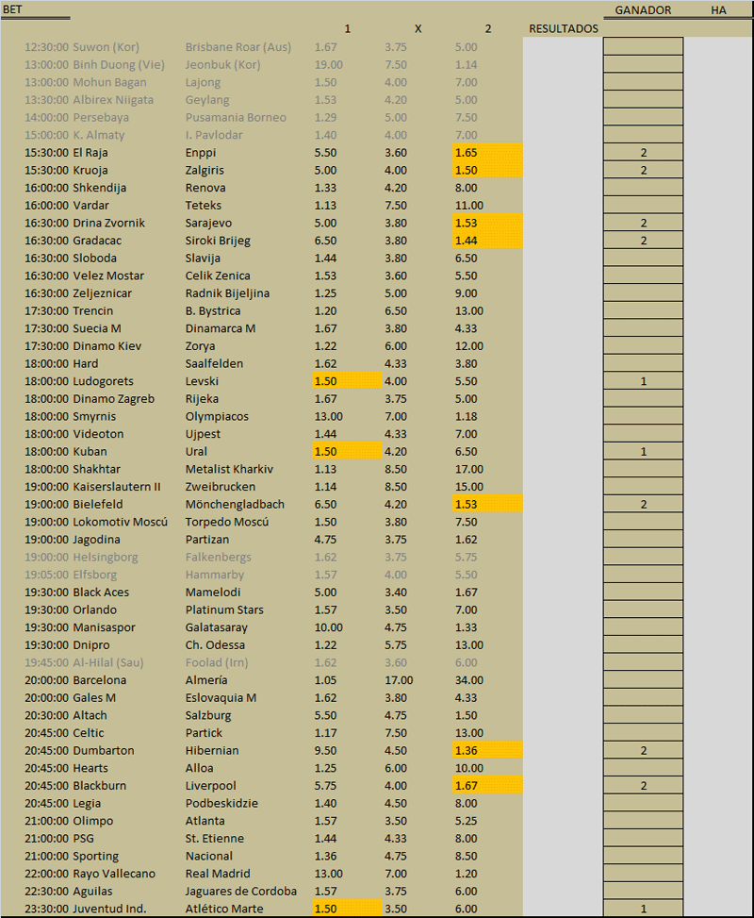Select the team name Suwon (Kor)
This screenshot has height=918, width=754.
pos(106,47)
